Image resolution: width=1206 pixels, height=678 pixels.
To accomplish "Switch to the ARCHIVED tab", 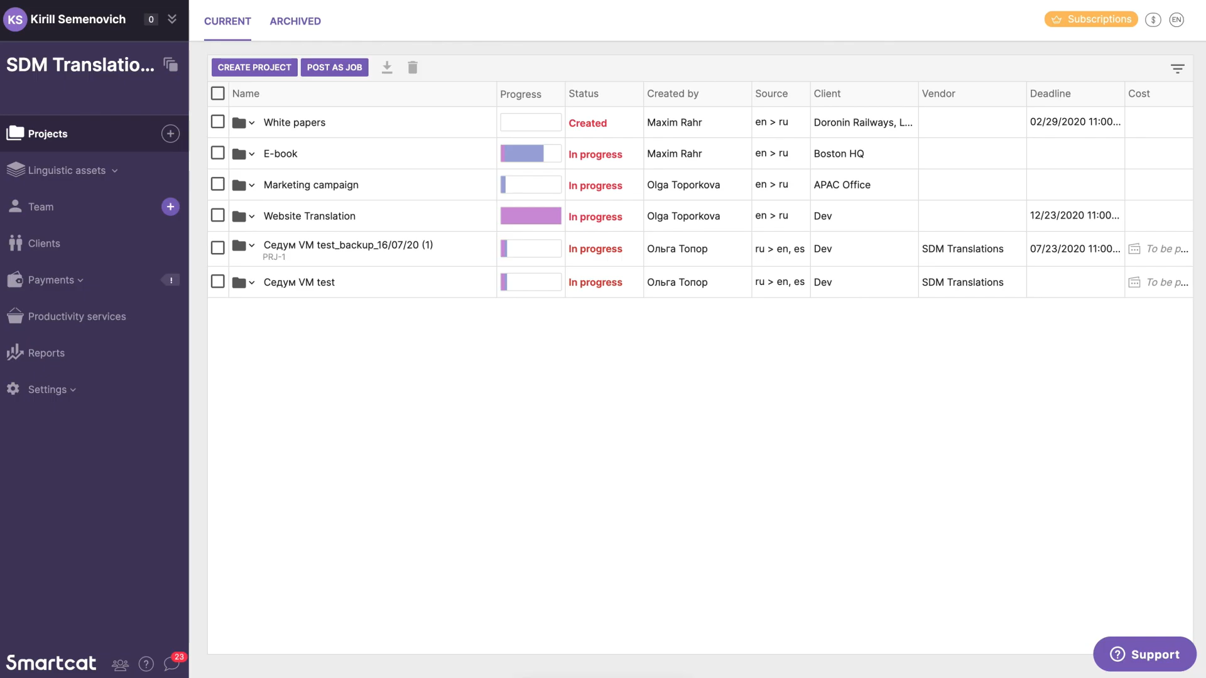I will pyautogui.click(x=295, y=21).
